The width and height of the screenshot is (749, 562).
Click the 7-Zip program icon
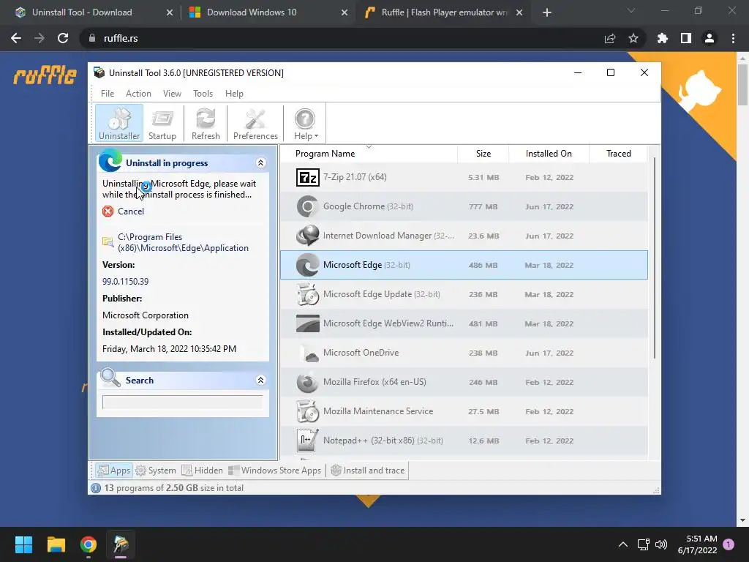pos(308,177)
